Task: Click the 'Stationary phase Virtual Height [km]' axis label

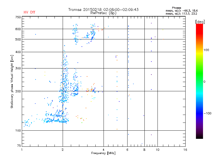Action: coord(12,81)
